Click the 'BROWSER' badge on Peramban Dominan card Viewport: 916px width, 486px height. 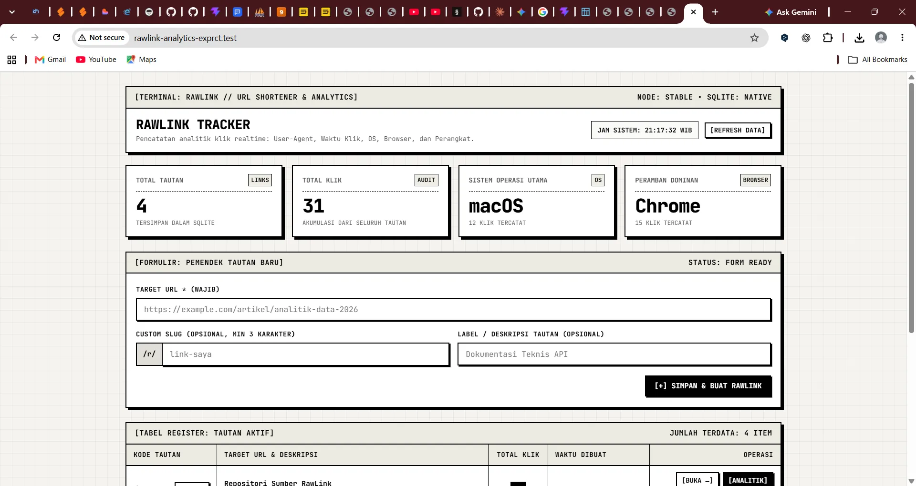pos(755,180)
